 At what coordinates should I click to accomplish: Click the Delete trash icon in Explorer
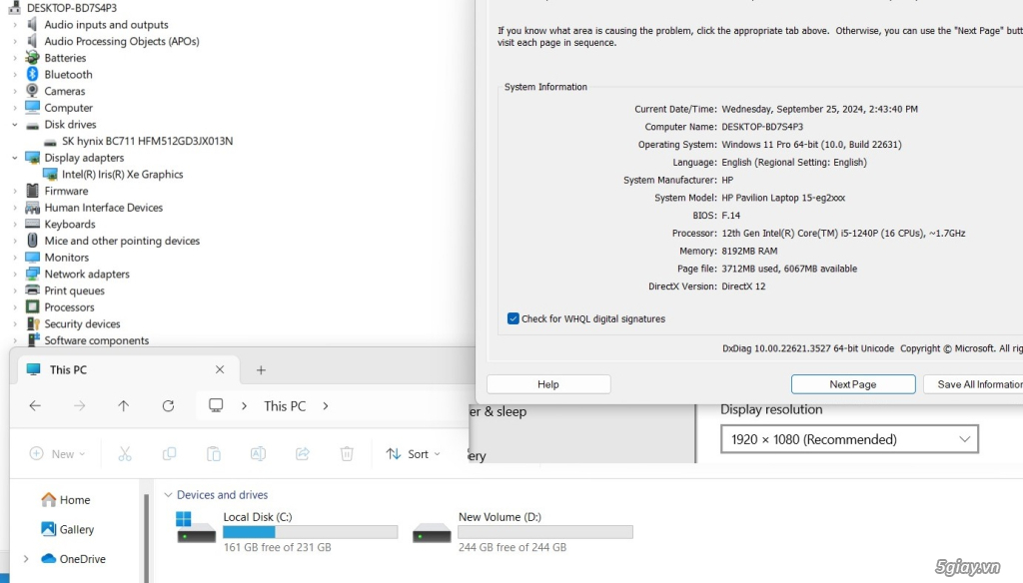[x=347, y=454]
